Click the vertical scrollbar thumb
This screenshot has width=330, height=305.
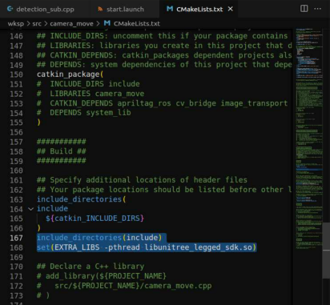click(x=326, y=251)
